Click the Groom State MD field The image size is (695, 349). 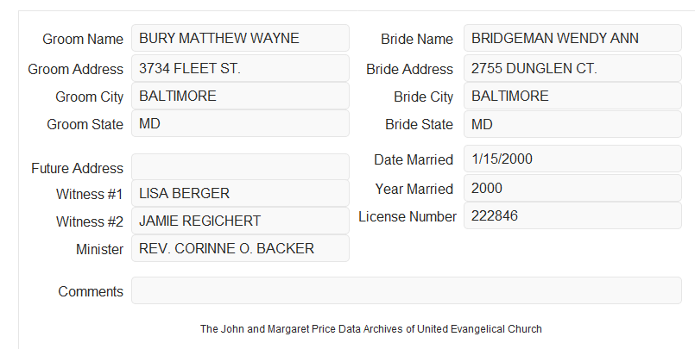(x=240, y=123)
